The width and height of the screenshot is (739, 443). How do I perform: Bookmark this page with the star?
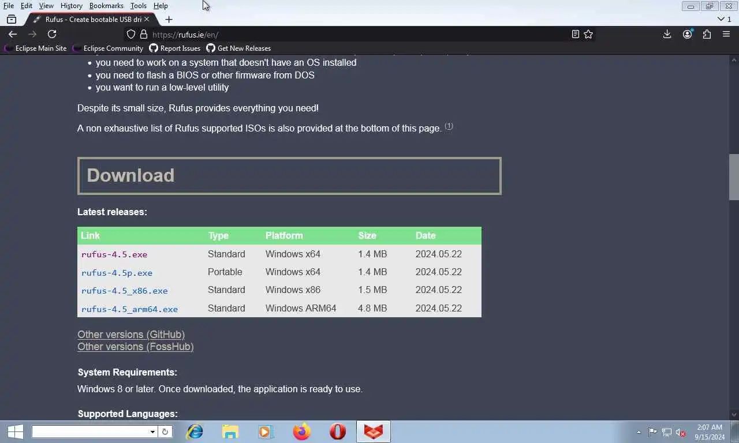tap(588, 34)
